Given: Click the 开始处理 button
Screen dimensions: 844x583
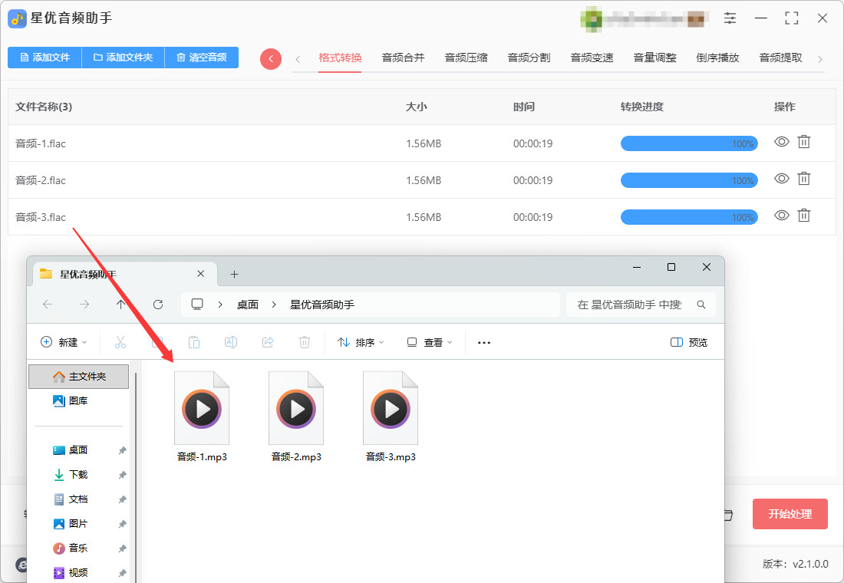Looking at the screenshot, I should 790,514.
